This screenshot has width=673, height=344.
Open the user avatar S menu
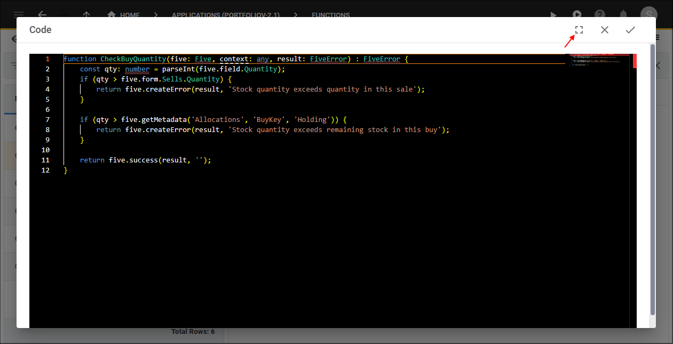pos(648,15)
